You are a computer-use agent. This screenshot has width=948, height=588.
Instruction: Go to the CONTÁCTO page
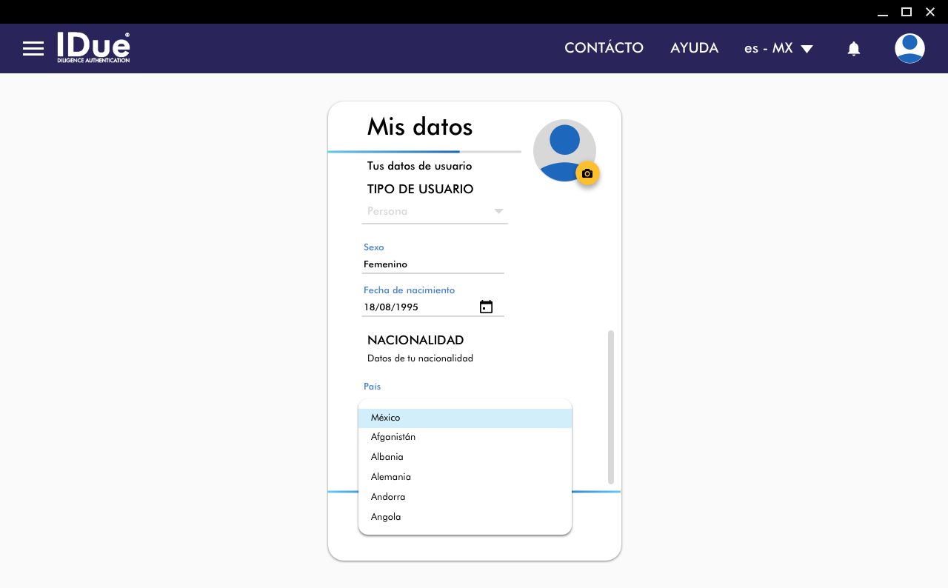click(604, 48)
